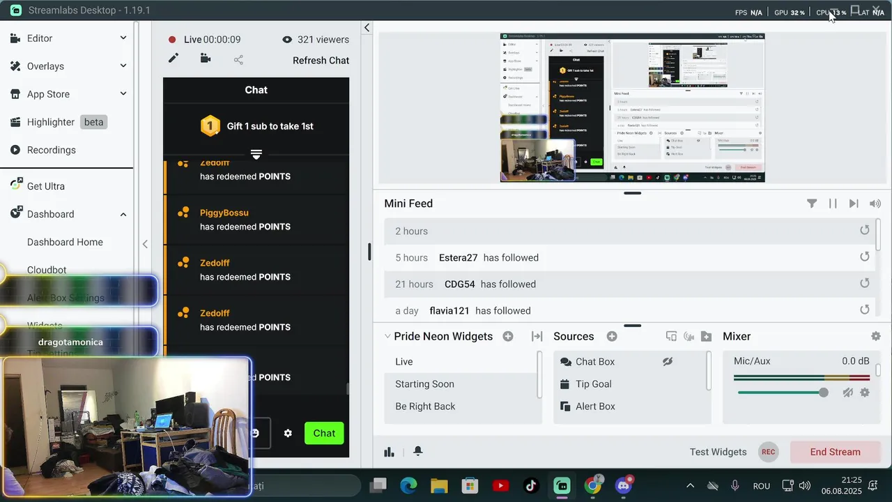This screenshot has width=892, height=502.
Task: Open notifications bell icon
Action: [x=417, y=451]
